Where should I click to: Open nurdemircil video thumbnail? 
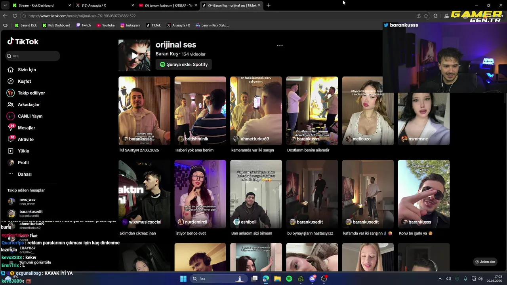point(200,194)
